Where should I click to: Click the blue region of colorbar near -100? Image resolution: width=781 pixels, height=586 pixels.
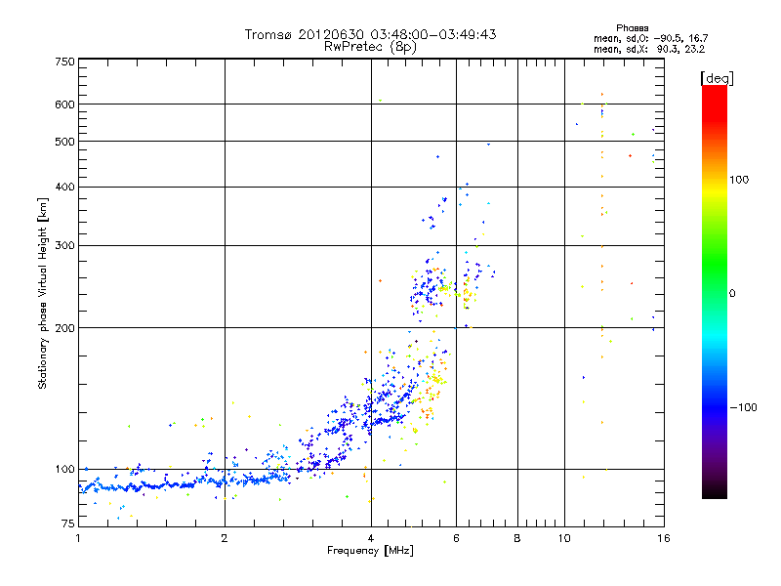tap(715, 406)
